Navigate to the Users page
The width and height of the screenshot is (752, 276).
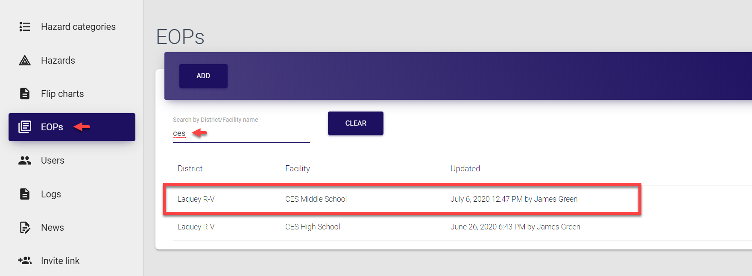pyautogui.click(x=53, y=161)
